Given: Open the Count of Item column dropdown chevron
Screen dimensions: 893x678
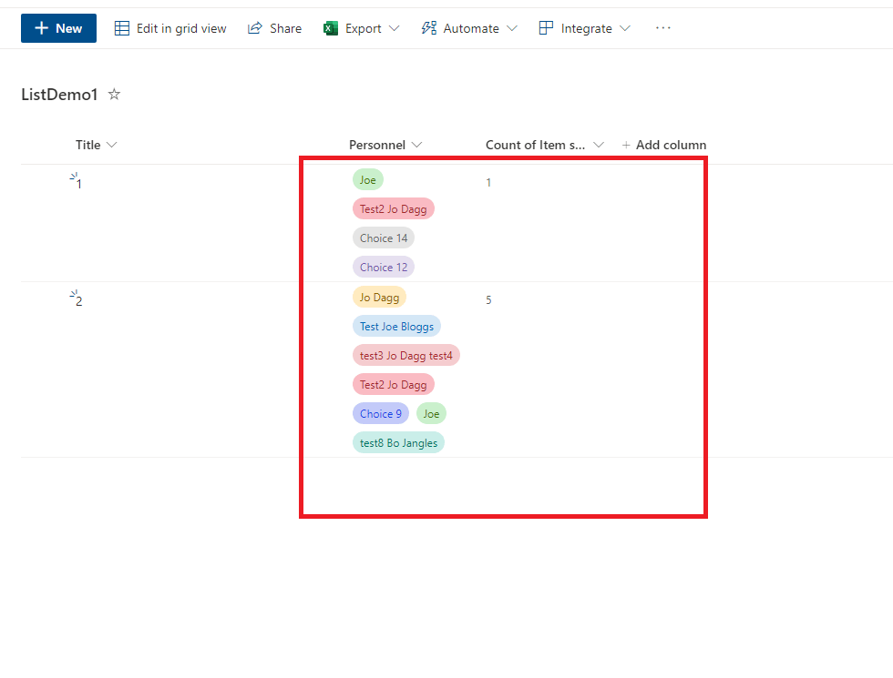Looking at the screenshot, I should coord(599,145).
